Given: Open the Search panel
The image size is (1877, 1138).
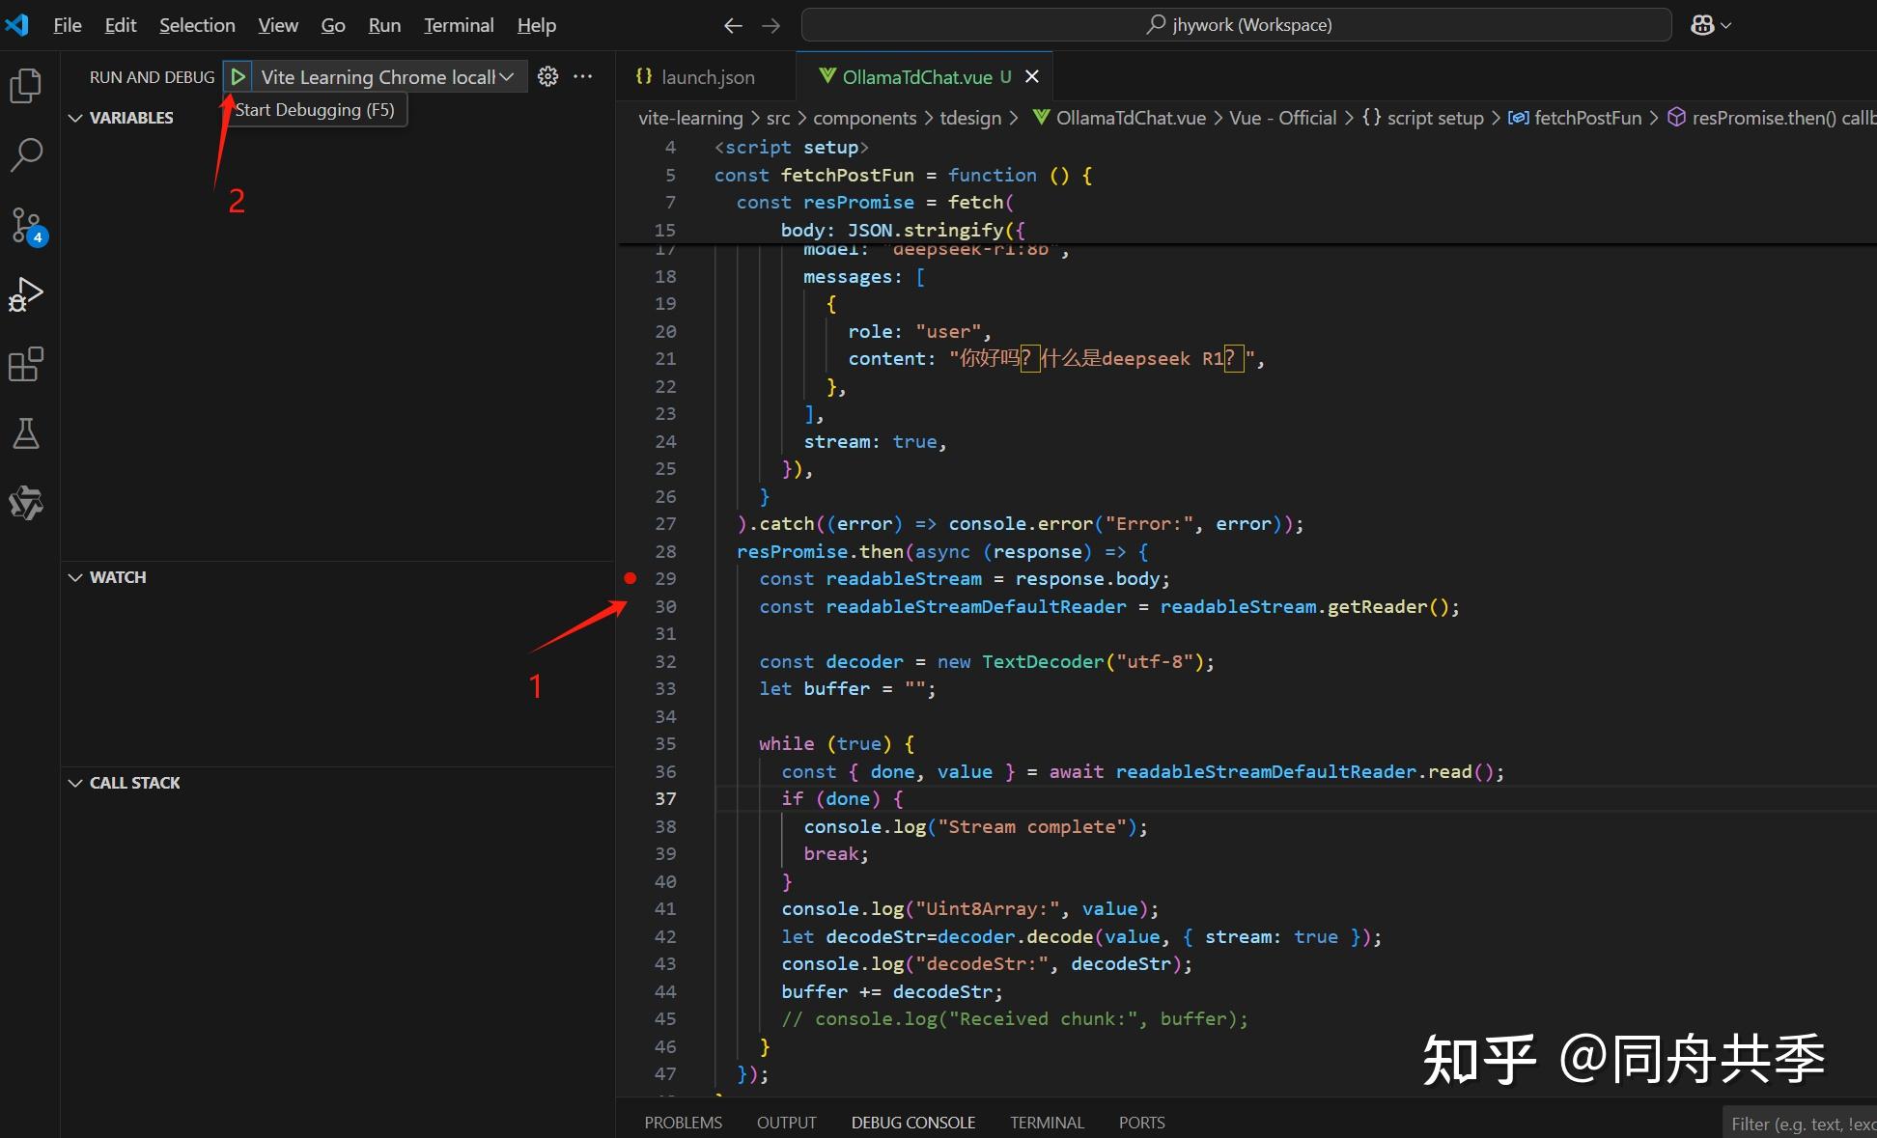Looking at the screenshot, I should coord(26,154).
